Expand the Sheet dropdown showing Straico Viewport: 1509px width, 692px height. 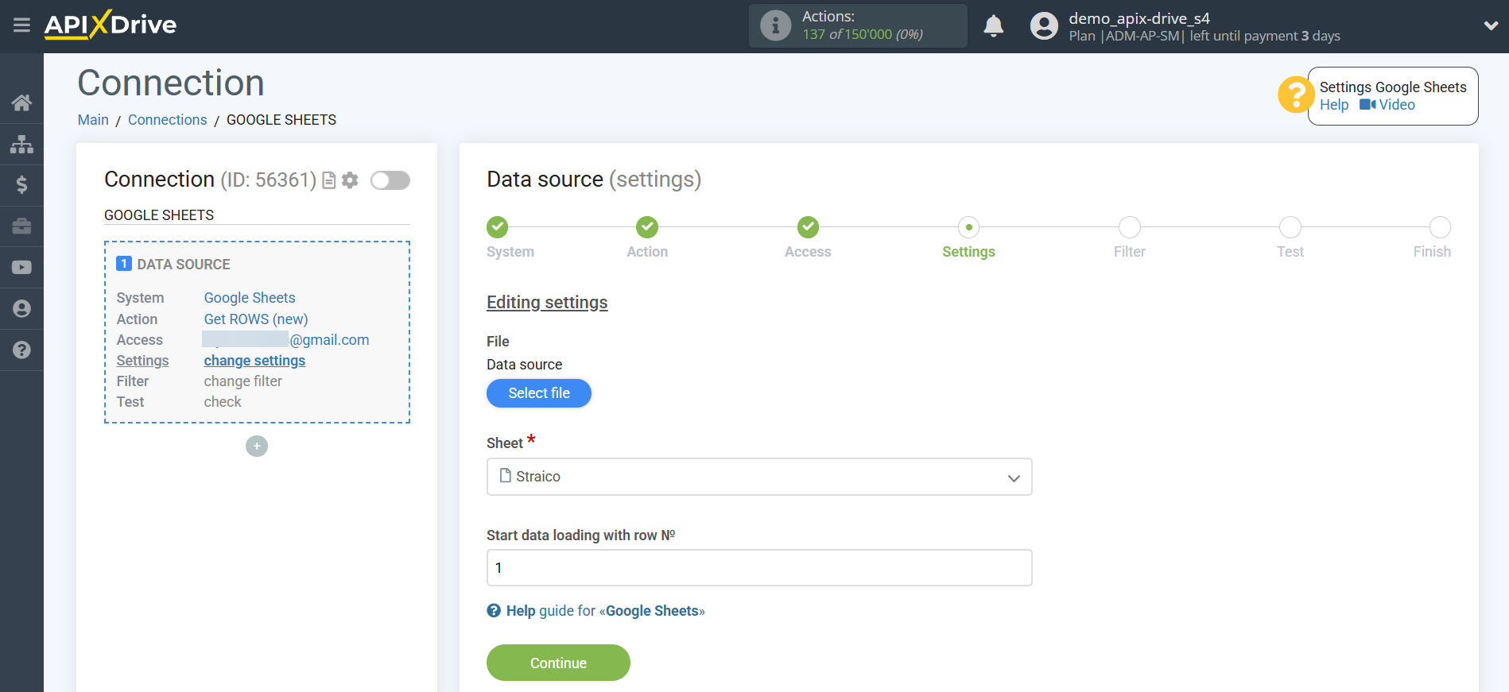(758, 477)
